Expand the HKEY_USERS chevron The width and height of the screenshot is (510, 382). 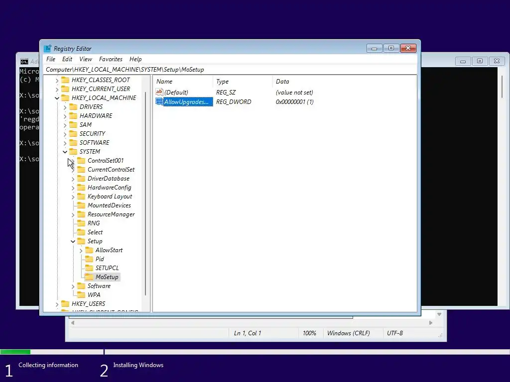click(x=57, y=304)
